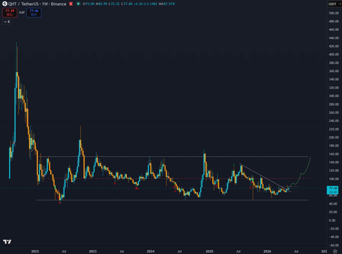Click the 100.00 price axis label
The height and width of the screenshot is (254, 342).
pos(334,179)
